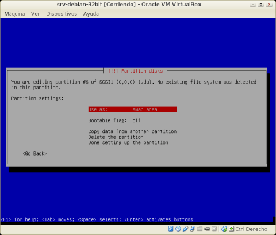Maximize the VirtualBox window
The height and width of the screenshot is (235, 276).
click(260, 5)
